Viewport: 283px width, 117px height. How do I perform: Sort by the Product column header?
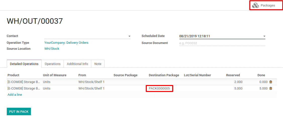[x=13, y=75]
